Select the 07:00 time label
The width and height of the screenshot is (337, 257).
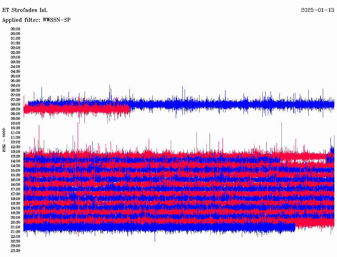(15, 95)
